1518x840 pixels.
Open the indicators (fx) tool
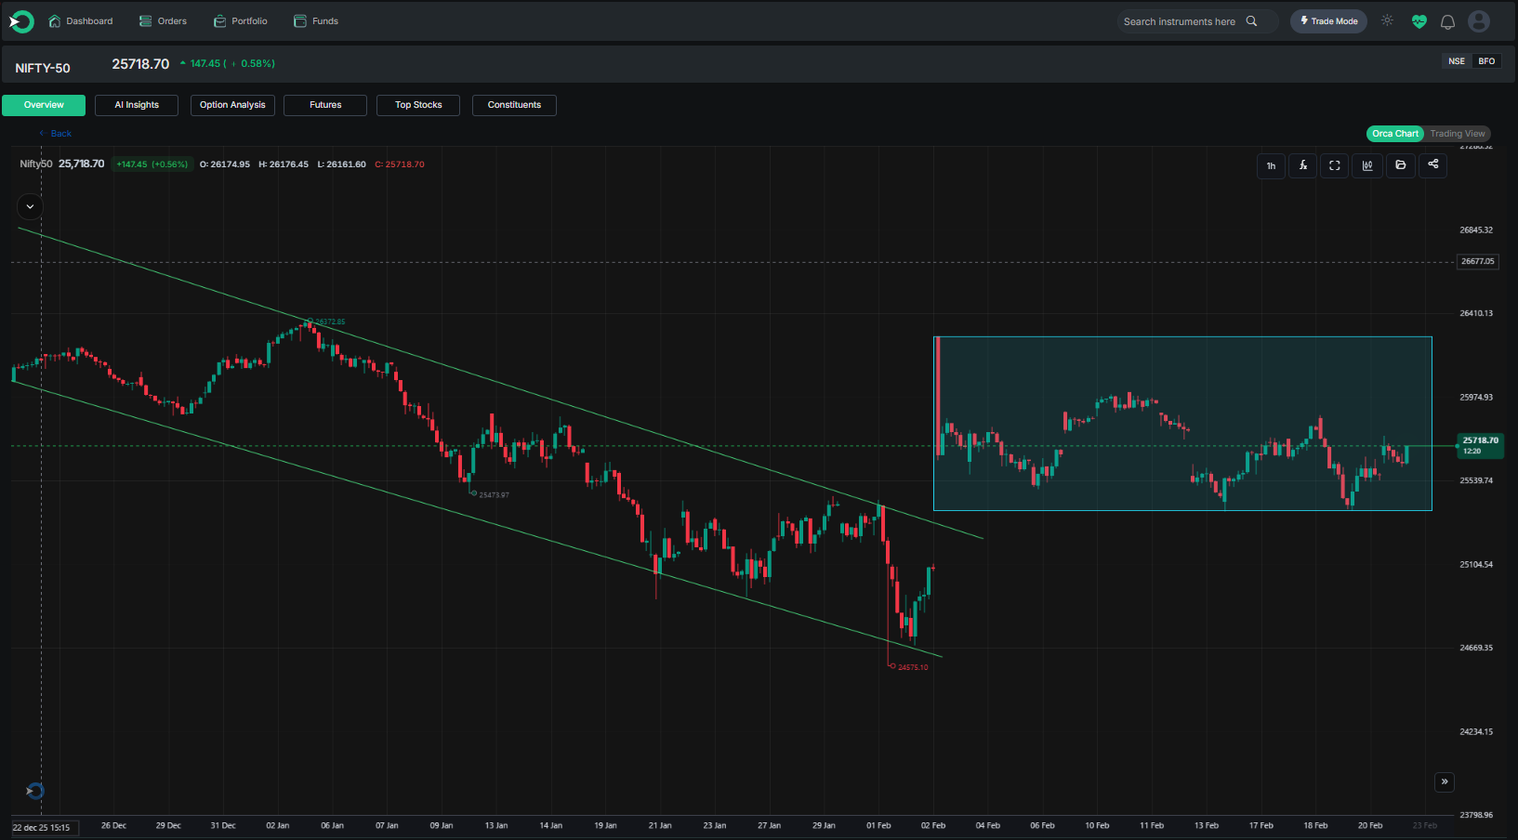click(x=1302, y=165)
